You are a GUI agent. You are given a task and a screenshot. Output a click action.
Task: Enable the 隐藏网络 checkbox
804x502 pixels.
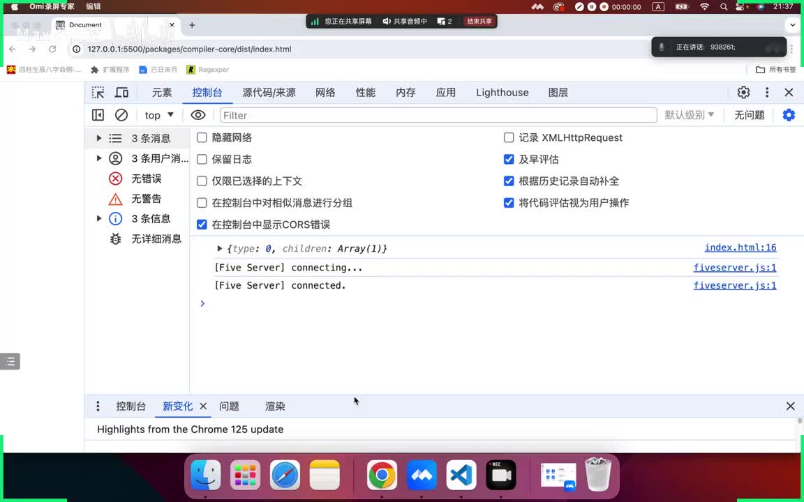[202, 138]
